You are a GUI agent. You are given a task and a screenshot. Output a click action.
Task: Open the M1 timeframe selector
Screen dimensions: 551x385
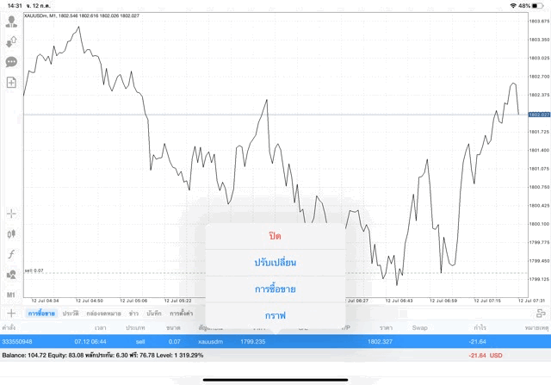pos(12,295)
